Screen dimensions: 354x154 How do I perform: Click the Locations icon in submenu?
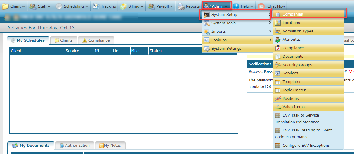click(x=277, y=23)
